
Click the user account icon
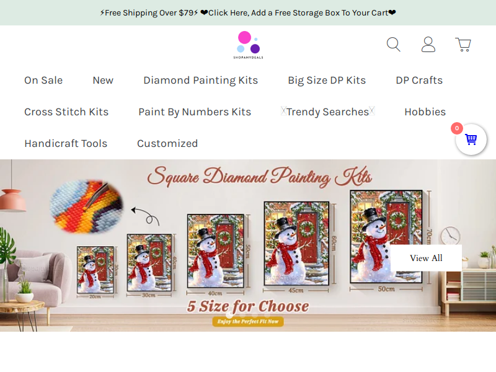click(428, 44)
